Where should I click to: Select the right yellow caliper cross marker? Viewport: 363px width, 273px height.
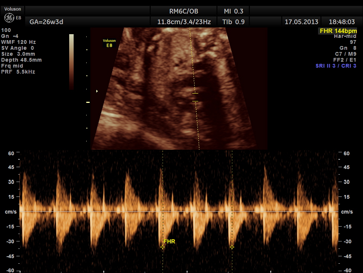coord(232,247)
